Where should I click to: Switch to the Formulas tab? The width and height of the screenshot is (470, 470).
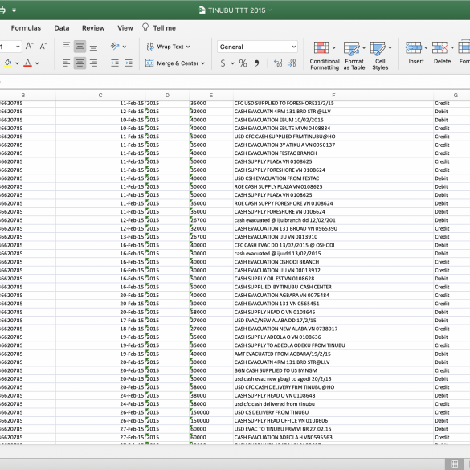[x=26, y=28]
